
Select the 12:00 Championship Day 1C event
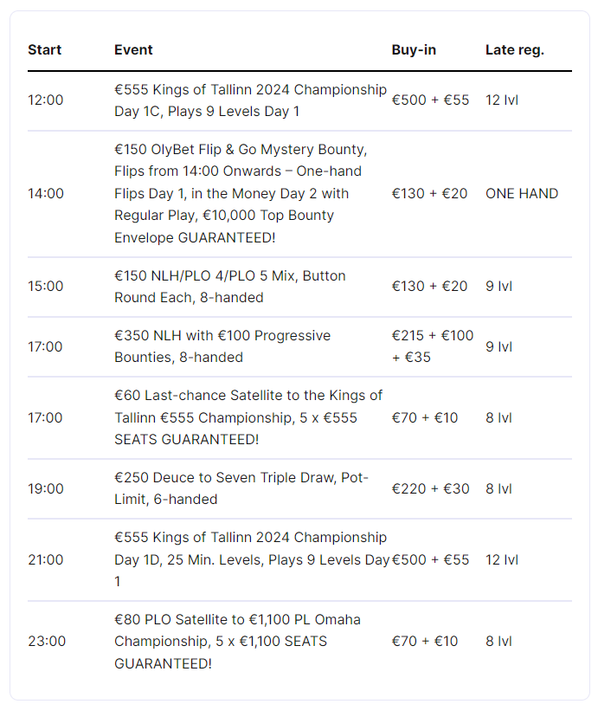point(250,100)
